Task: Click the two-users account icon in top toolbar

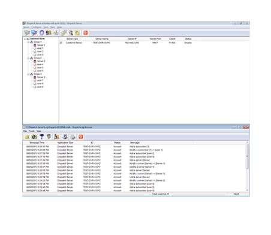Action: 49,32
